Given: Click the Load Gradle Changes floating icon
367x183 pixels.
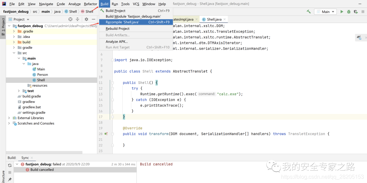Looking at the screenshot, I should 359,37.
